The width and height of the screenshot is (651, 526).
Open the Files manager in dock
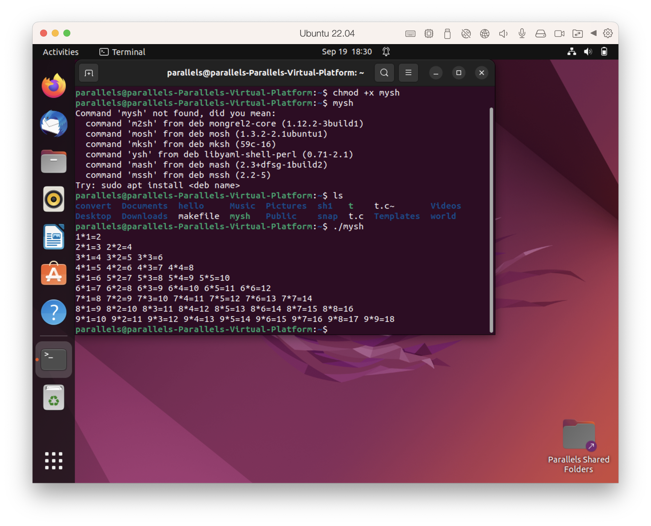point(54,161)
